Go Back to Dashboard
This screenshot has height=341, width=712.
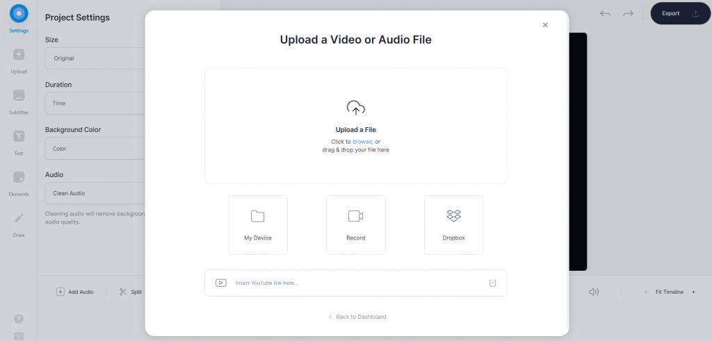coord(357,317)
